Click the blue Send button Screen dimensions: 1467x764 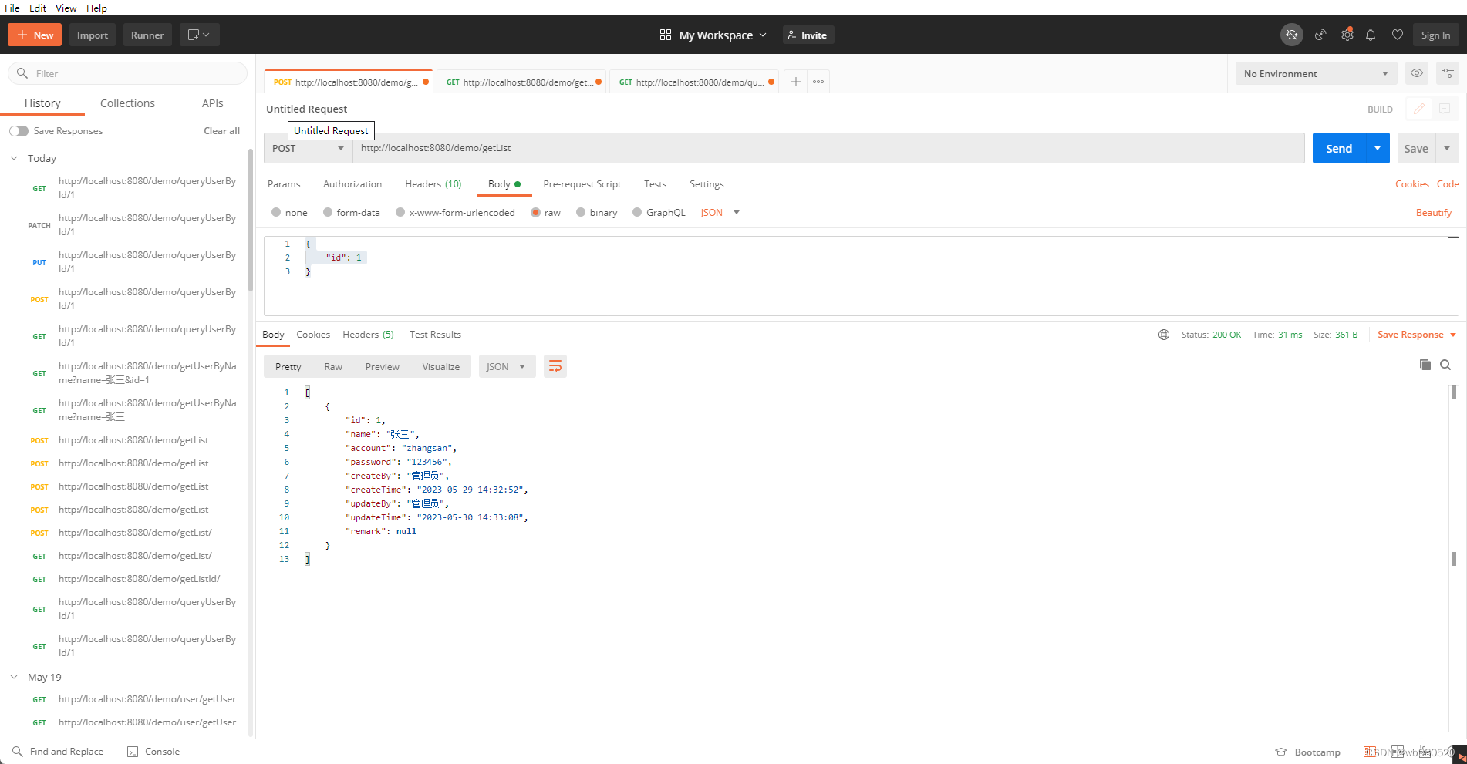(x=1339, y=148)
